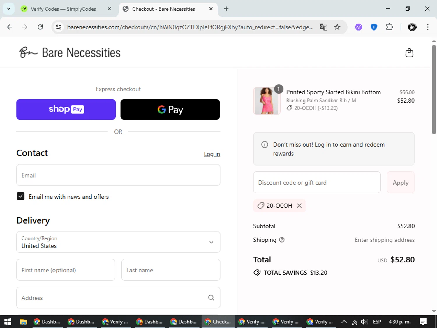Focus the Email input field
The width and height of the screenshot is (437, 328).
click(118, 175)
